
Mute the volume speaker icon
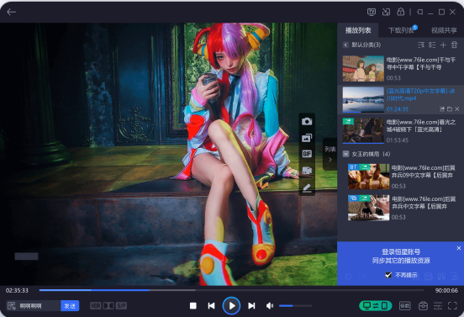click(x=270, y=306)
